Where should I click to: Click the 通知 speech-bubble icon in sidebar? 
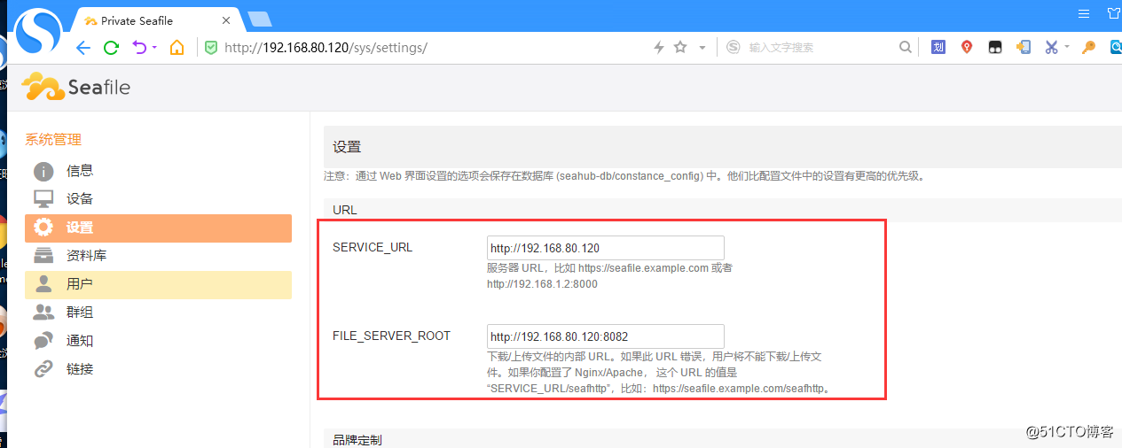coord(43,341)
